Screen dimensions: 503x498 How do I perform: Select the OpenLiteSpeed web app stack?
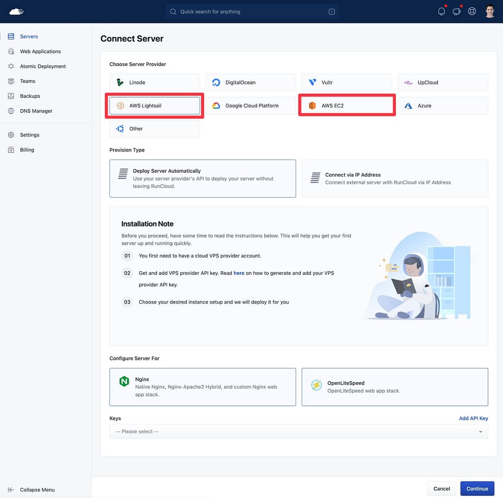[394, 387]
